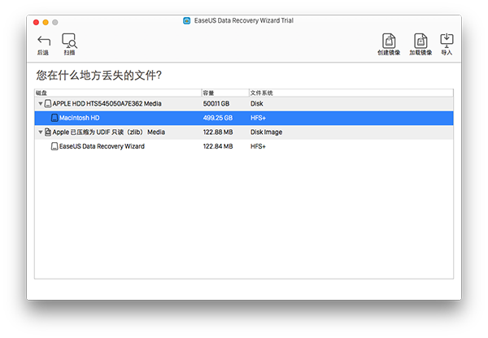This screenshot has height=338, width=488.
Task: Select the EaseUS Data Recovery Wizard partition
Action: click(244, 146)
